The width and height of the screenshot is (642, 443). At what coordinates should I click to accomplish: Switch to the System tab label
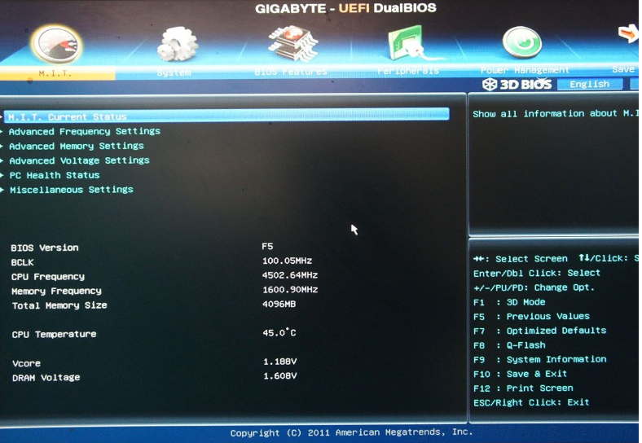pyautogui.click(x=174, y=72)
